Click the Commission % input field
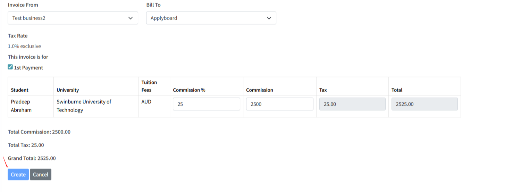Screen dimensions: 522x192 click(206, 104)
